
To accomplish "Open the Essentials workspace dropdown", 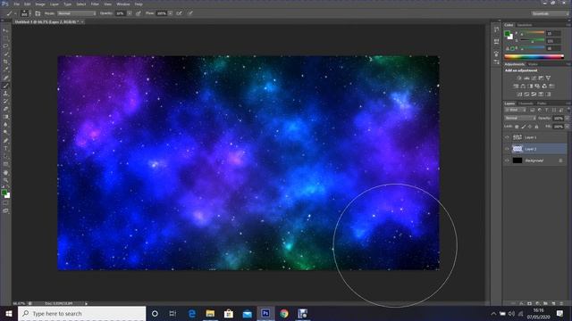I will tap(551, 13).
